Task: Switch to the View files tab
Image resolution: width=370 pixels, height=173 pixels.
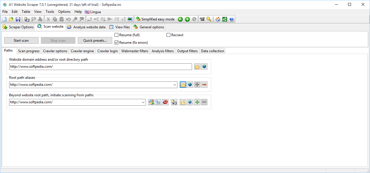Action: (120, 27)
